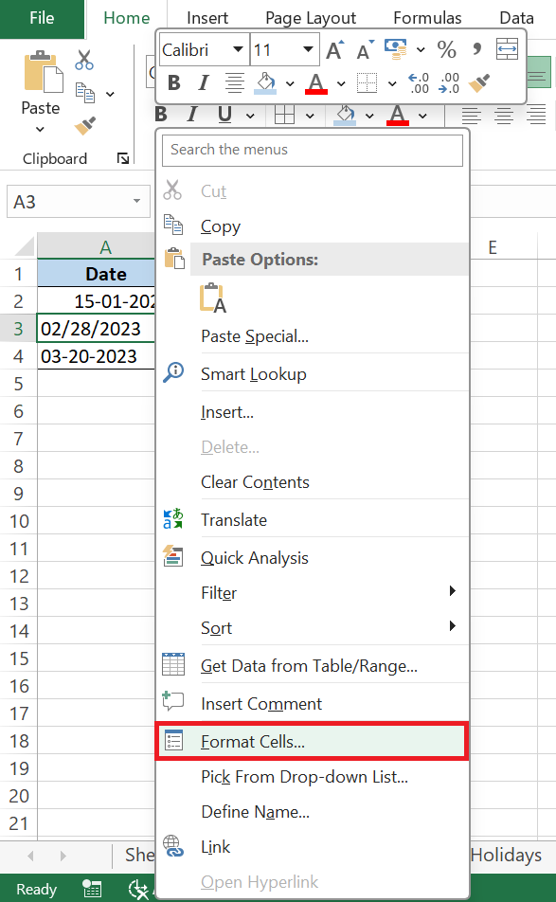Viewport: 556px width, 902px height.
Task: Click the ribbon Format Painter brush
Action: tap(85, 125)
